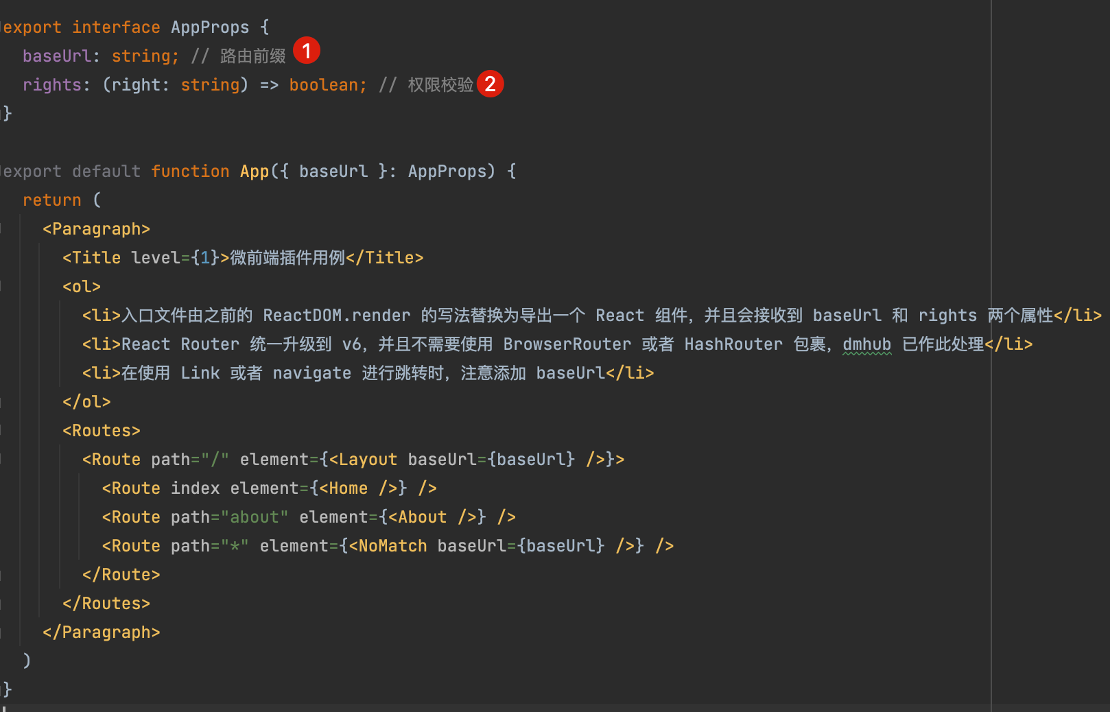1110x712 pixels.
Task: Click the About component name
Action: [x=423, y=517]
